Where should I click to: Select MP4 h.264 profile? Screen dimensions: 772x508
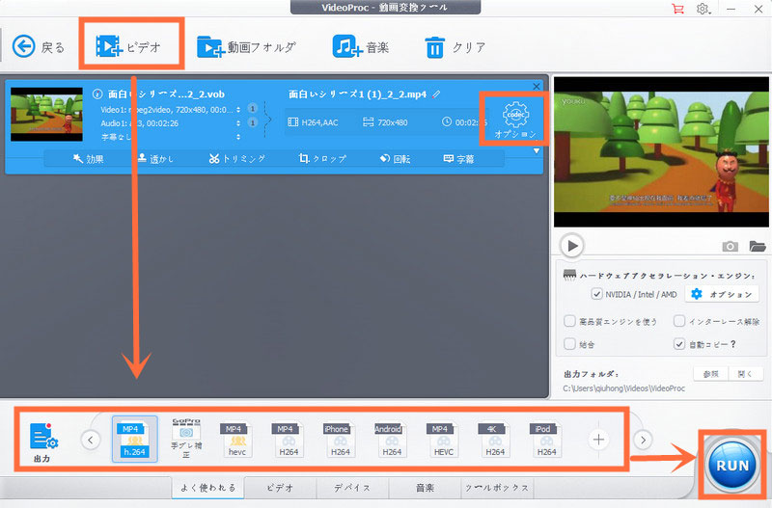pos(134,440)
